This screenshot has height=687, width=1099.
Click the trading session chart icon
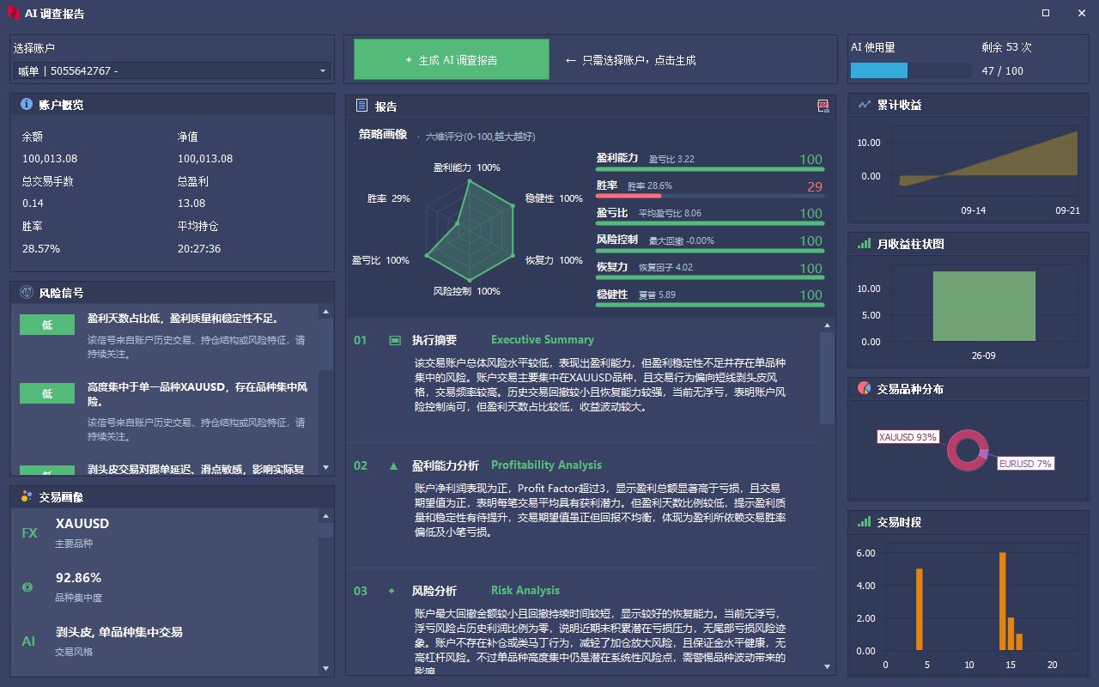(864, 521)
